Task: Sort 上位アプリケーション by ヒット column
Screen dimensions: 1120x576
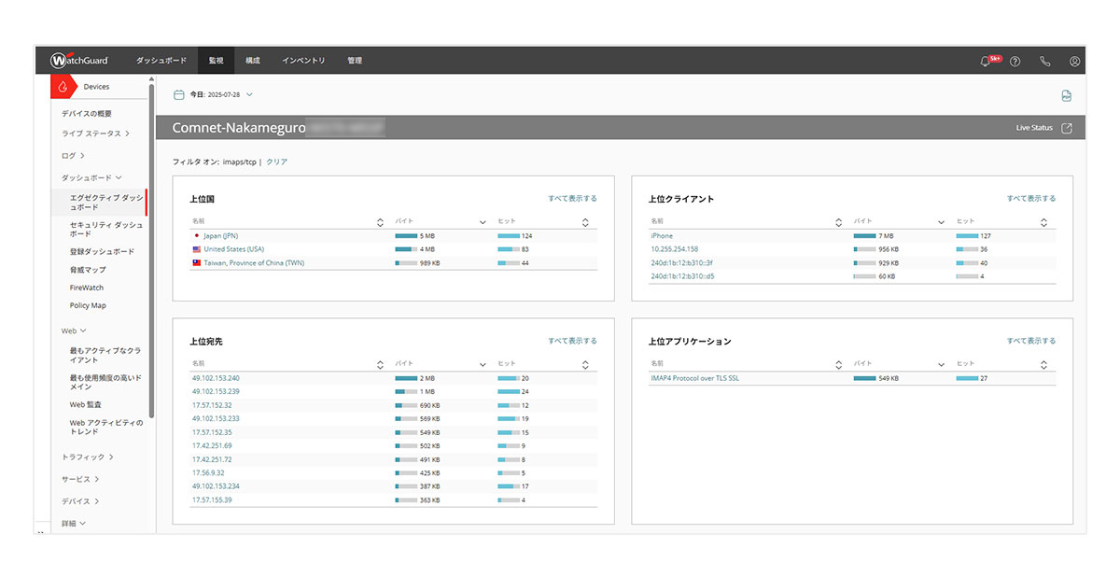Action: (x=1043, y=364)
